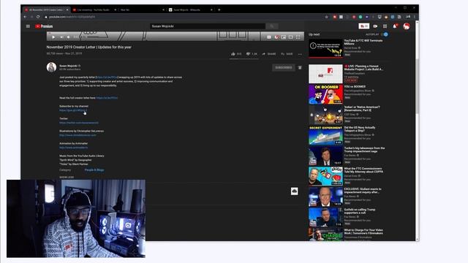Click the search magnifier button
Viewport: 468px width, 263px height.
pos(271,26)
